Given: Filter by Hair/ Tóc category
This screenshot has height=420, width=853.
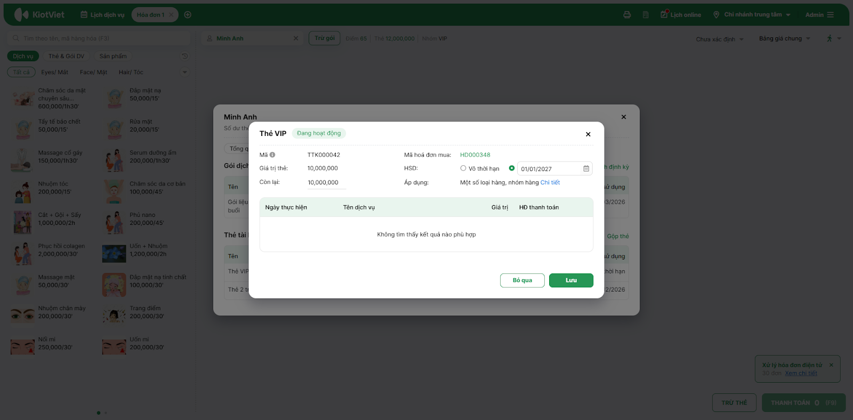Looking at the screenshot, I should coord(131,72).
